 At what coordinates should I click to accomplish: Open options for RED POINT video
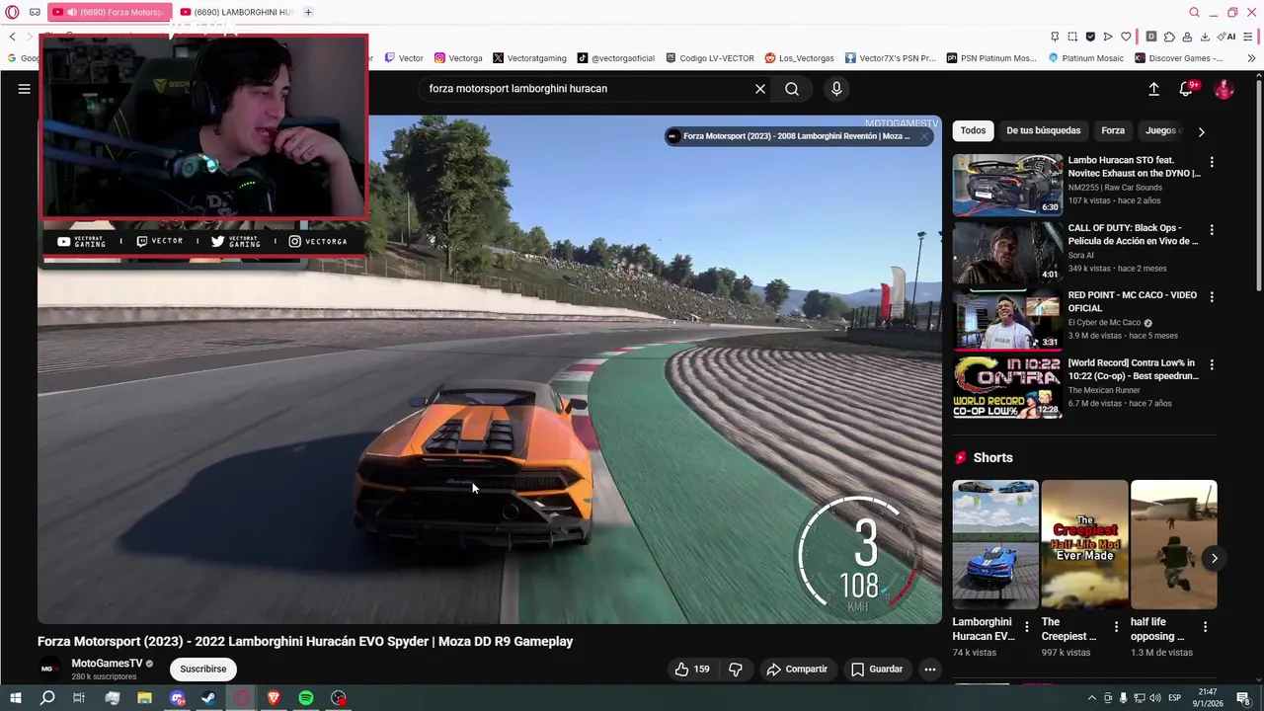pos(1212,296)
